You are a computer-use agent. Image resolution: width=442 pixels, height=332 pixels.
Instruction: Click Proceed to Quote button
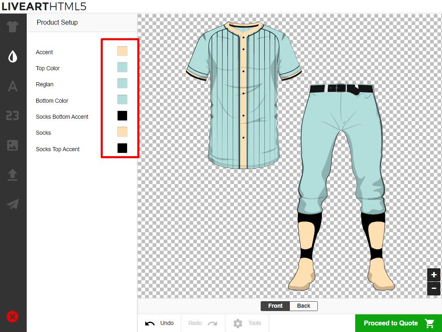[x=398, y=323]
